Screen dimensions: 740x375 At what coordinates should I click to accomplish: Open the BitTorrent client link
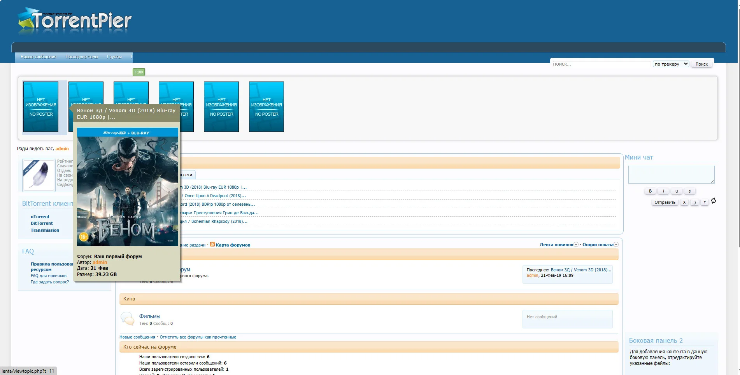pyautogui.click(x=42, y=223)
